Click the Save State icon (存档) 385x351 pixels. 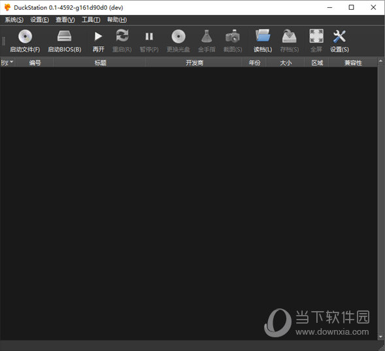point(290,36)
